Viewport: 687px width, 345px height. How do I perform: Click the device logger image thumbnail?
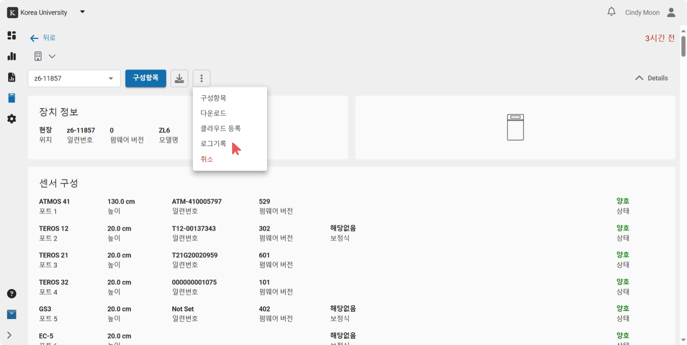(x=515, y=128)
